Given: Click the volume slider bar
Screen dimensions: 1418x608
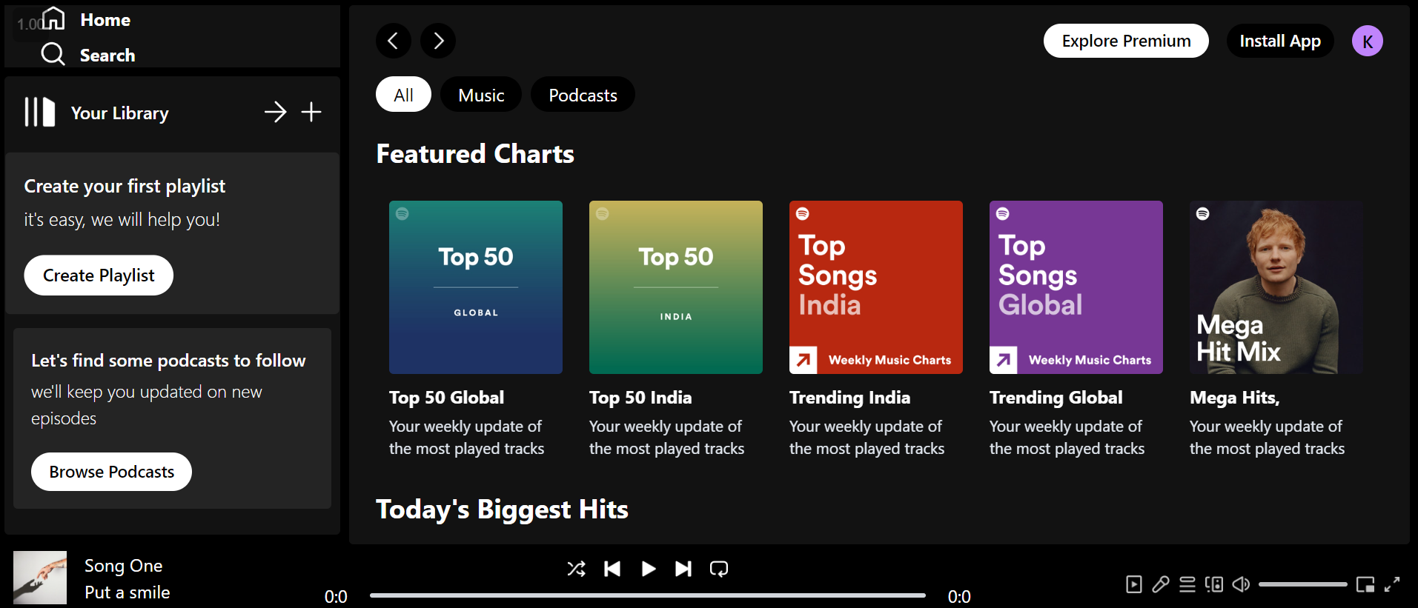Looking at the screenshot, I should coord(1302,584).
